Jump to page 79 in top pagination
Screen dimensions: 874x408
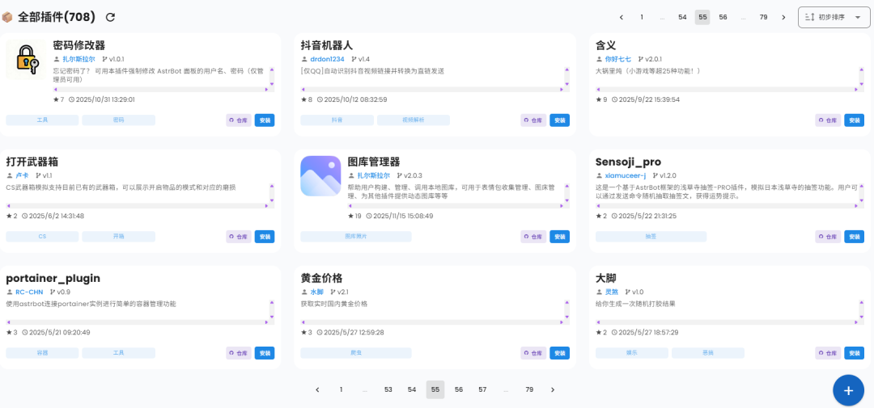point(764,17)
